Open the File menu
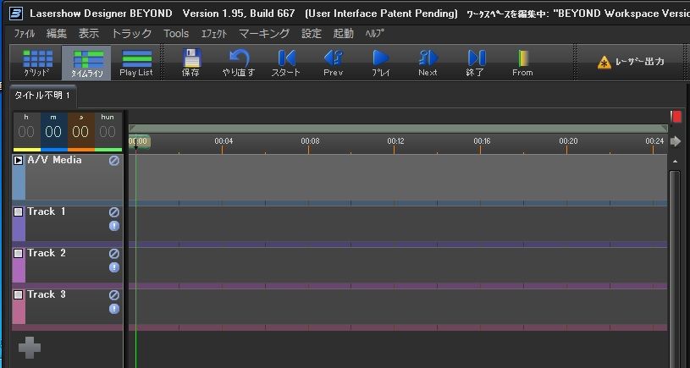The image size is (690, 368). 25,33
